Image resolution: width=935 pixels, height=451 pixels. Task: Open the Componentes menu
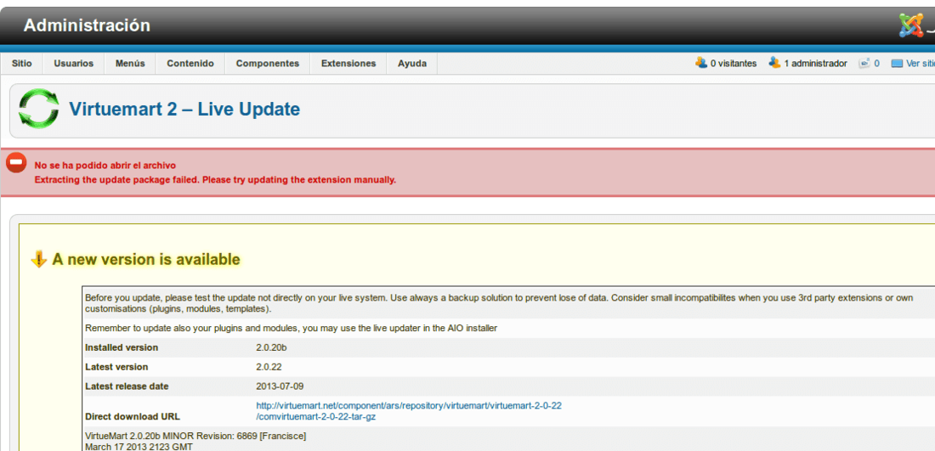[x=267, y=63]
